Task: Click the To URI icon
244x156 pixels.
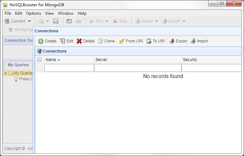Action: [149, 41]
